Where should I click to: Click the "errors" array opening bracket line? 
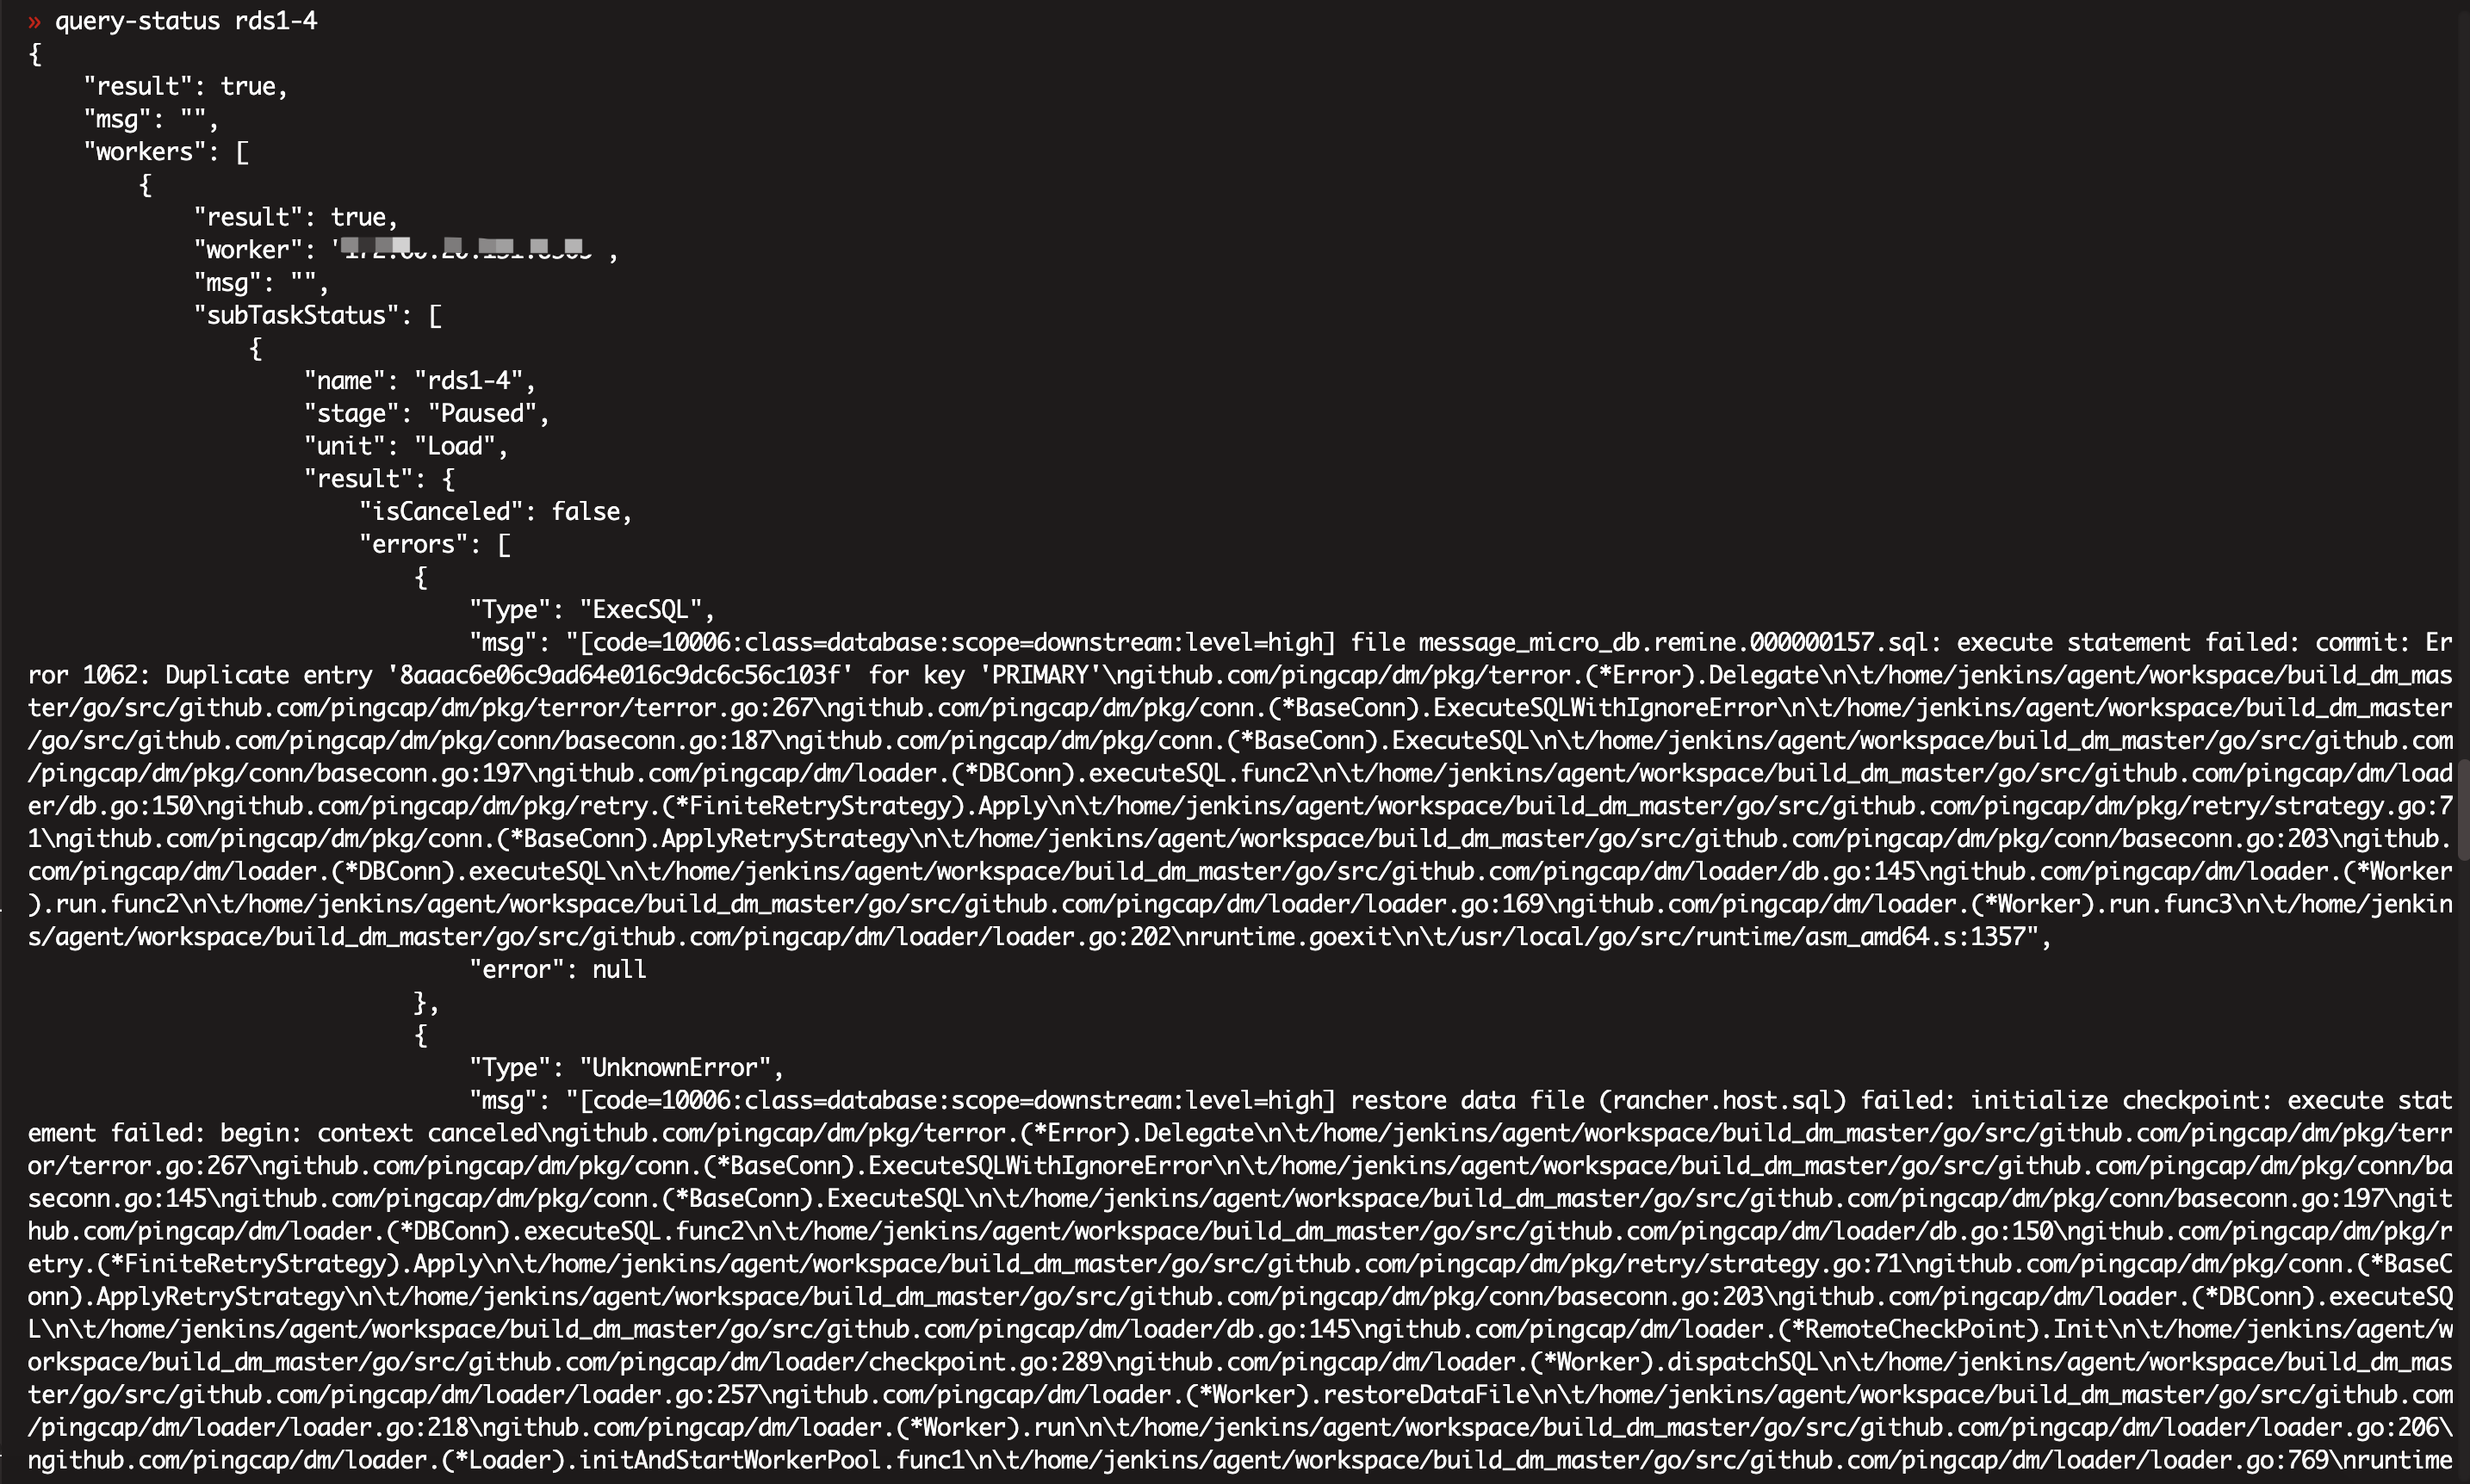[x=435, y=544]
